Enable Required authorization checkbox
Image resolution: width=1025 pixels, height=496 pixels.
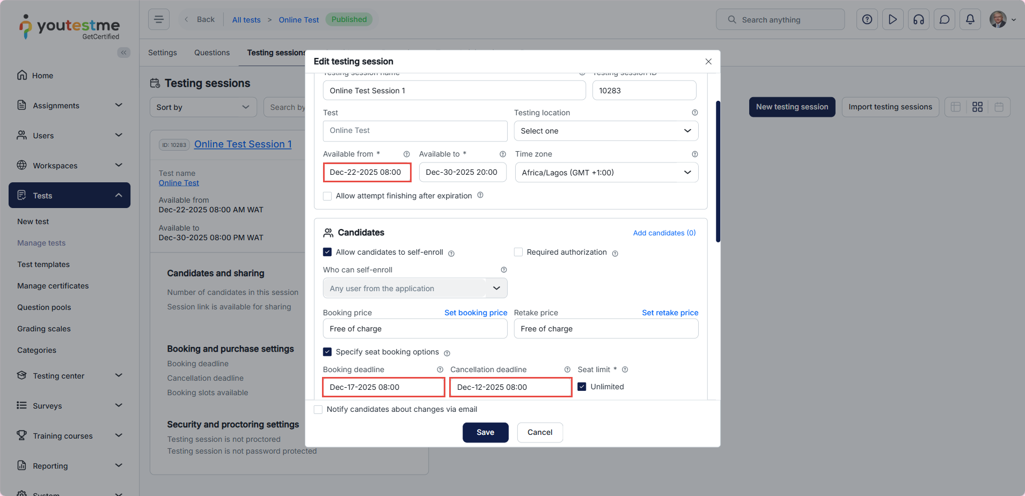[518, 252]
